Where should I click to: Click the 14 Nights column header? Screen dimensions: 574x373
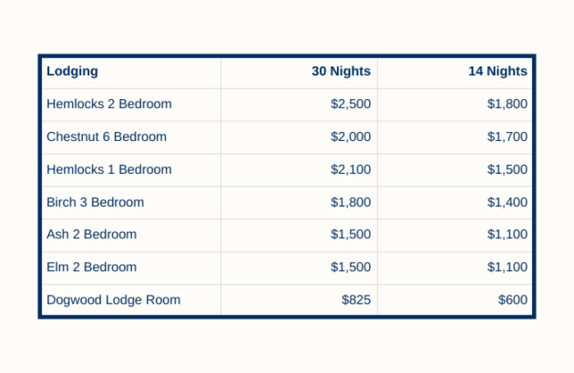click(x=497, y=71)
